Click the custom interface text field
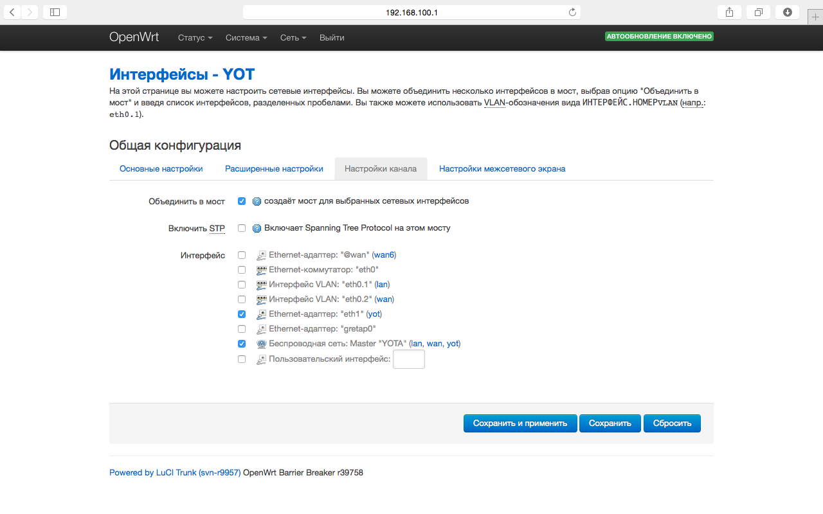The height and width of the screenshot is (514, 823). [x=408, y=359]
